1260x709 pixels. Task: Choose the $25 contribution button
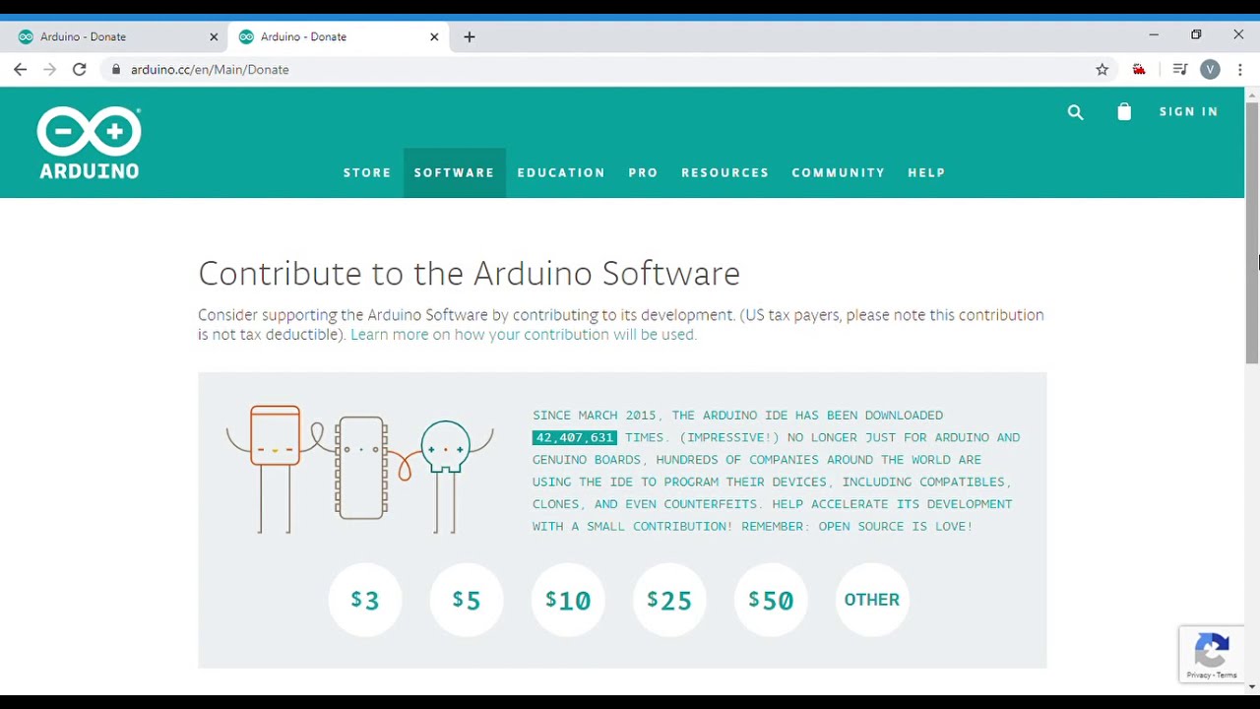click(669, 600)
